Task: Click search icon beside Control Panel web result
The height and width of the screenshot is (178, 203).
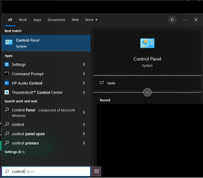Action: click(7, 110)
